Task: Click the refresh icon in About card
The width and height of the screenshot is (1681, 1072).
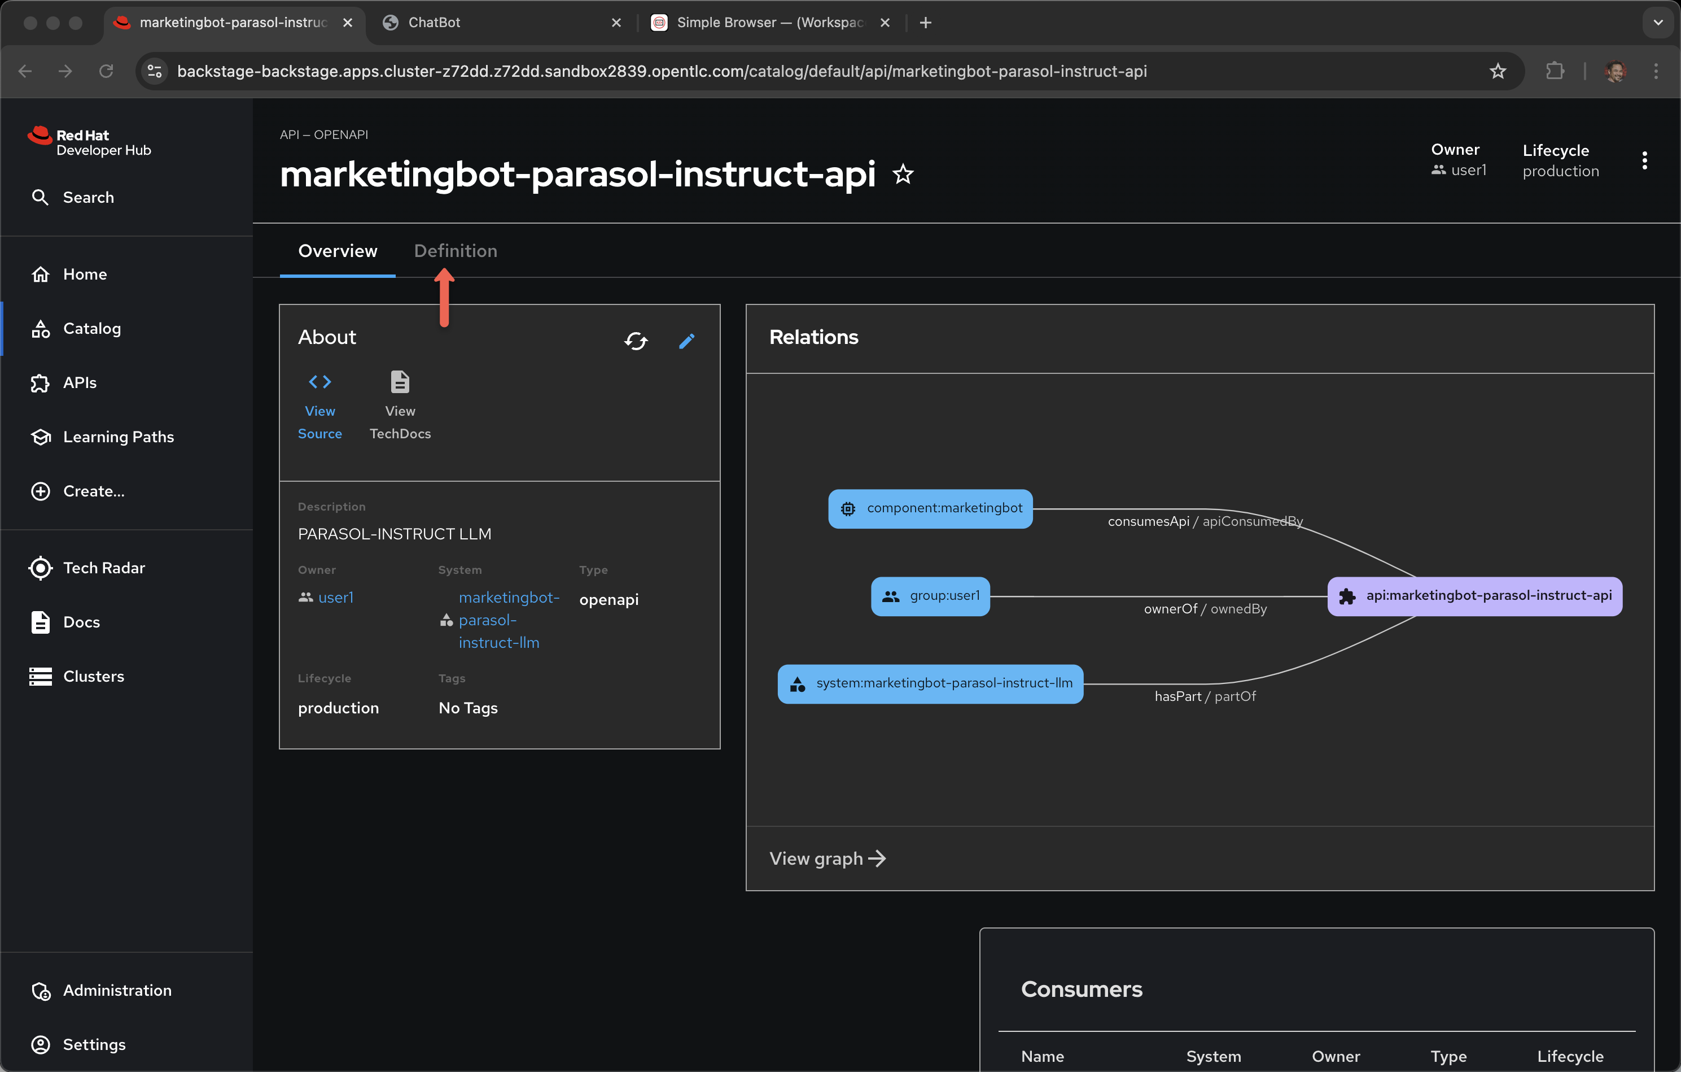Action: (635, 341)
